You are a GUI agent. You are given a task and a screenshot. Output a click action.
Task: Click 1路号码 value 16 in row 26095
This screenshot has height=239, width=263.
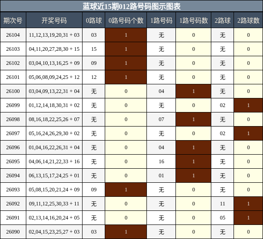point(161,161)
